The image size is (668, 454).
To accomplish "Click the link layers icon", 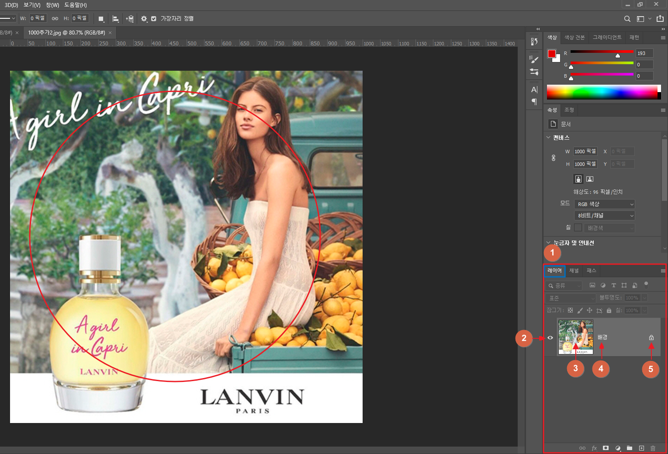I will pos(582,448).
